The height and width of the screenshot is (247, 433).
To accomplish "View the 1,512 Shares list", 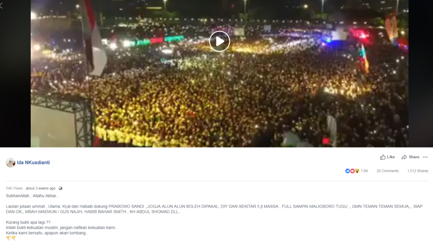I will tap(418, 171).
